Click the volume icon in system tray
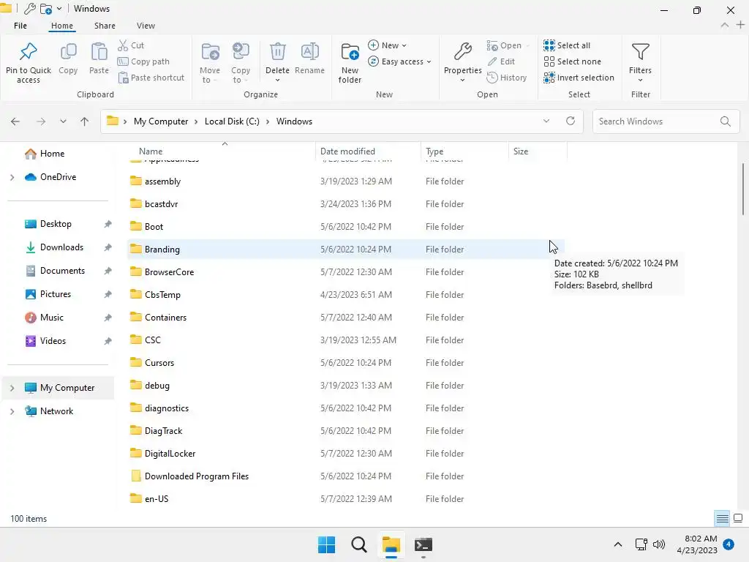 point(659,544)
